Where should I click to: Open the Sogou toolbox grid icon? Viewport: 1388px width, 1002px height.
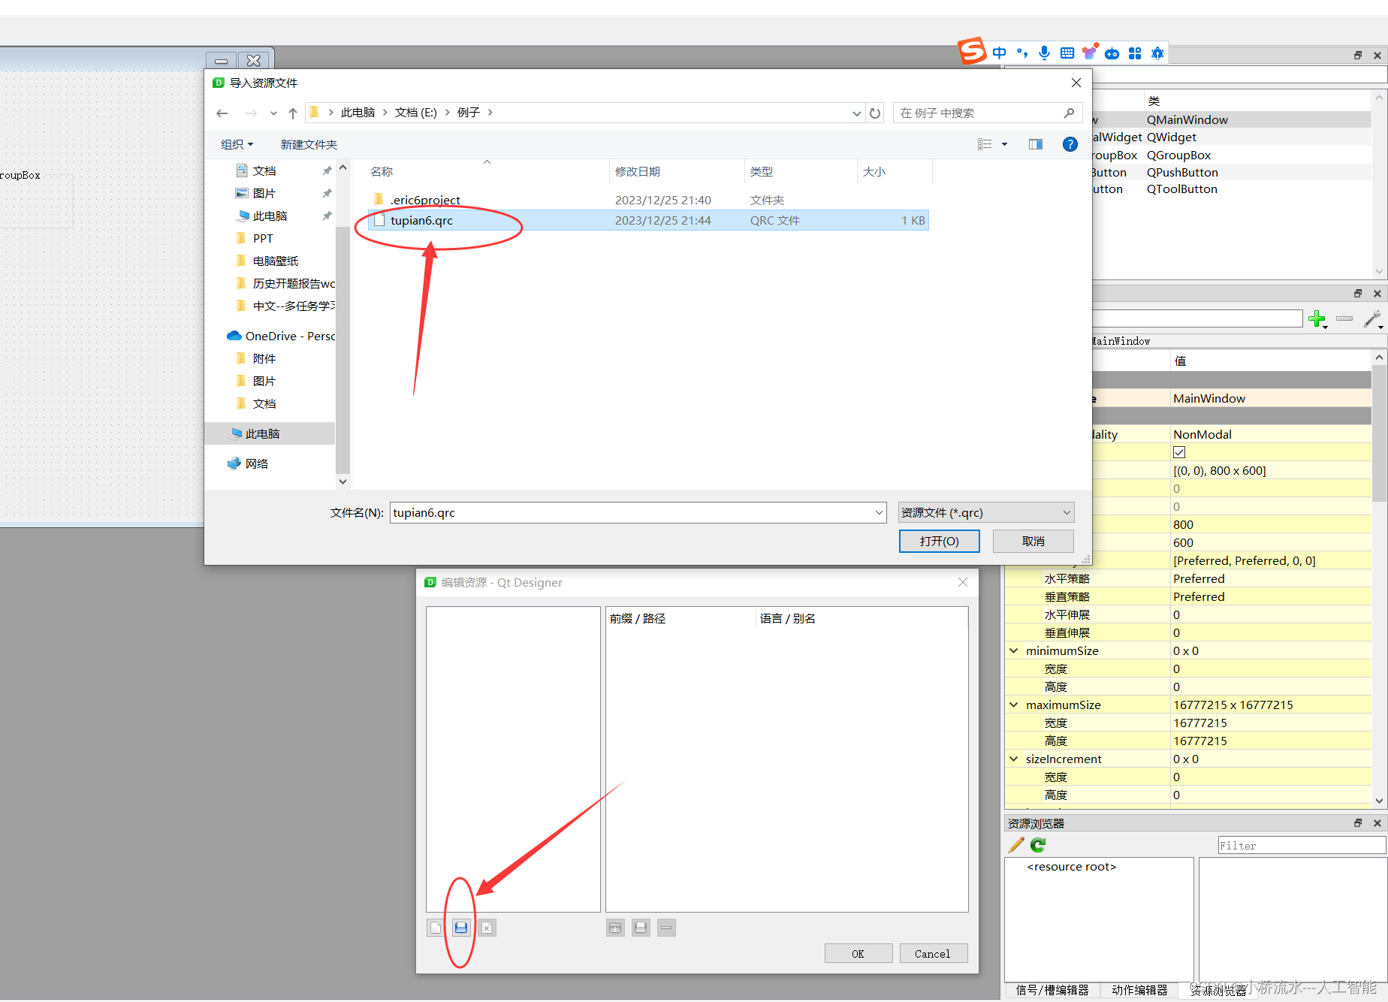1135,53
